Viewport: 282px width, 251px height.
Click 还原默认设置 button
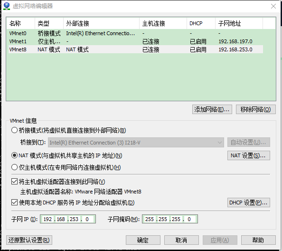tap(29, 240)
